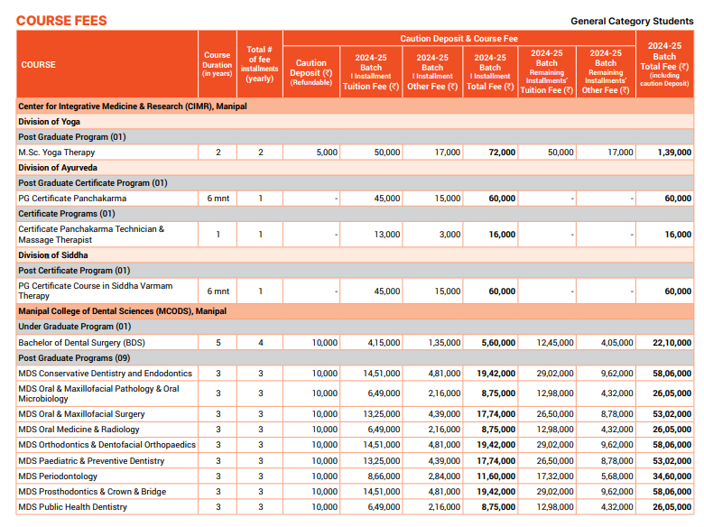
Task: Click Post Graduate Certificate Program (01) row
Action: point(355,183)
